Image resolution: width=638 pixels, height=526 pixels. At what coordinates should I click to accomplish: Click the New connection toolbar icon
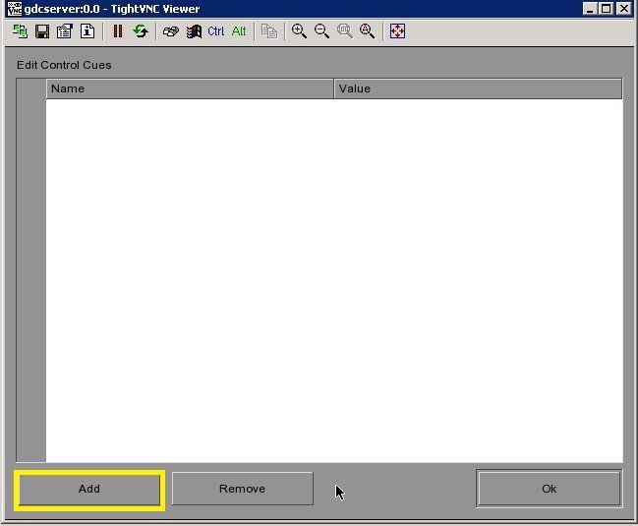[x=20, y=31]
